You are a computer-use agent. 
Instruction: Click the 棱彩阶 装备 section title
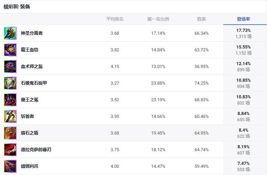click(x=17, y=7)
